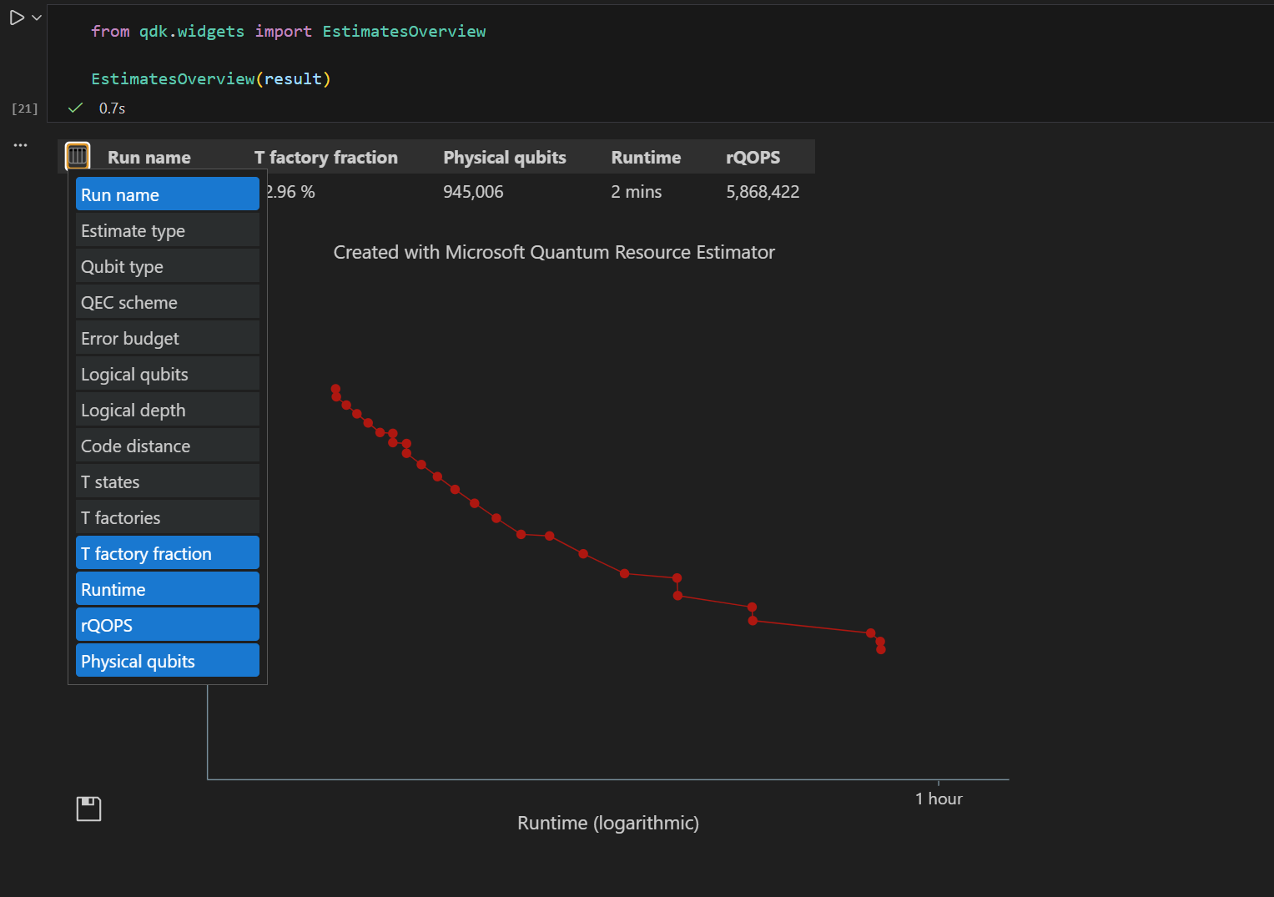The height and width of the screenshot is (897, 1274).
Task: Click the green execution success checkmark
Action: pos(74,108)
